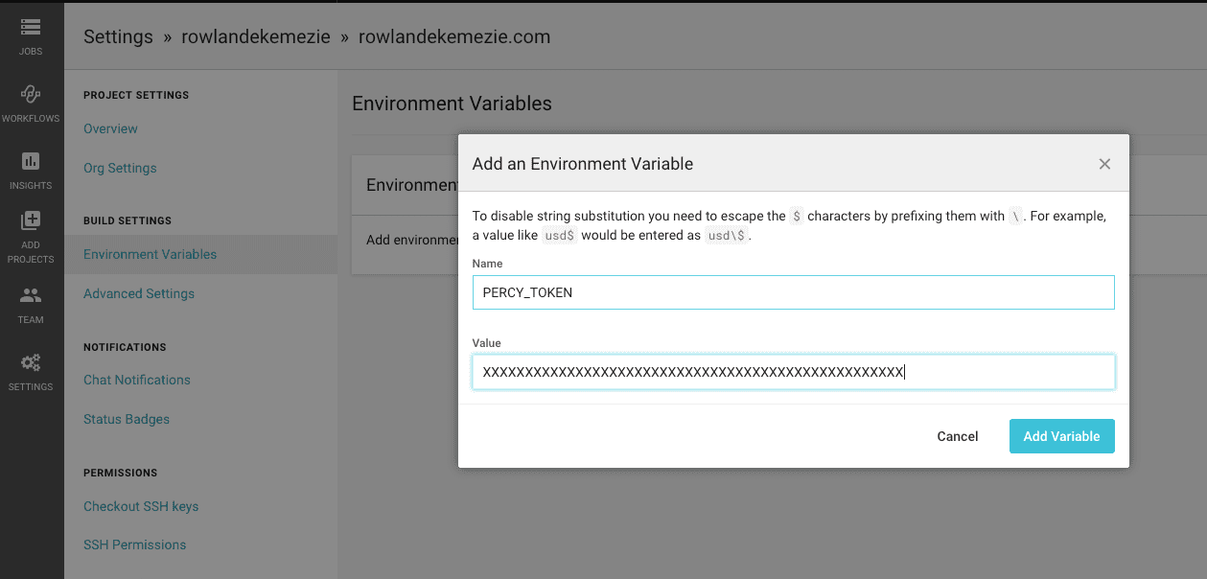Click the Add Variable button
1207x579 pixels.
tap(1061, 436)
